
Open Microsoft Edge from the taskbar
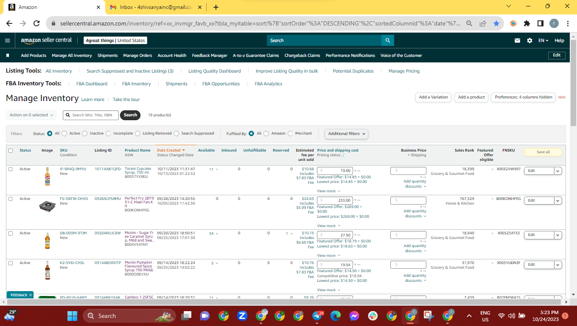point(336,316)
